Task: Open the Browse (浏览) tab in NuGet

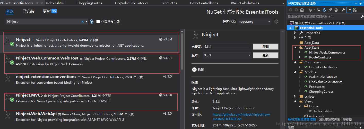Action: 10,11
